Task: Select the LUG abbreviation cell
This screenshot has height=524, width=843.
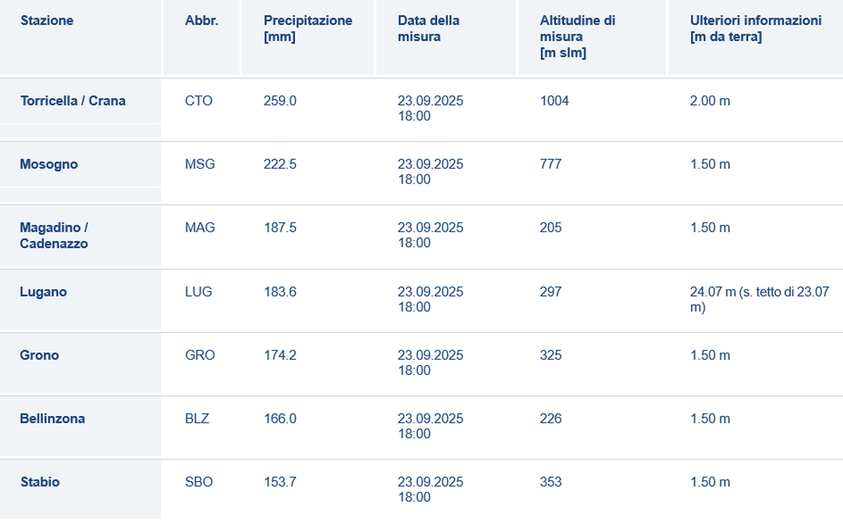Action: coord(198,292)
